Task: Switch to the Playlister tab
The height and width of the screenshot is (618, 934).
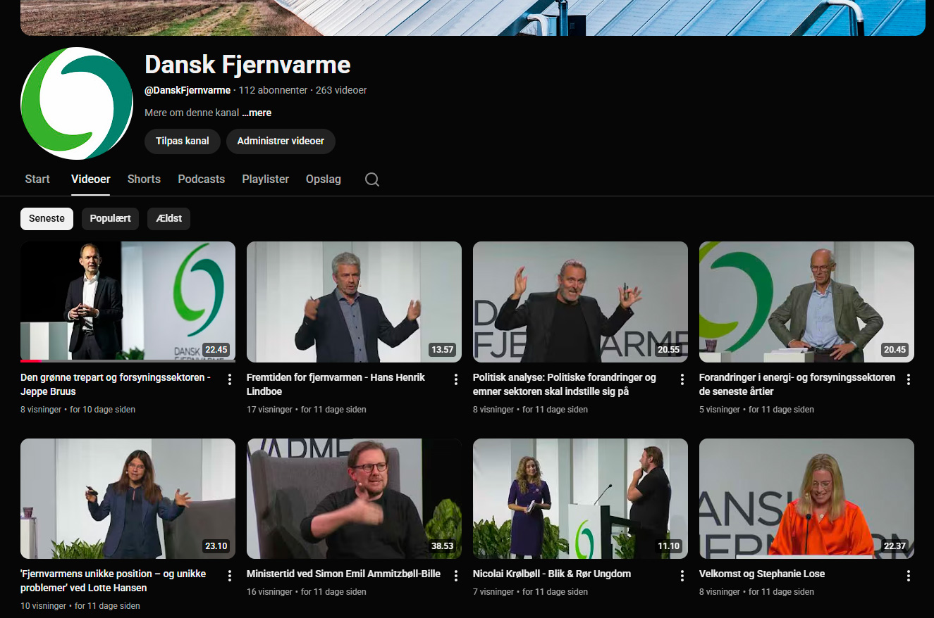Action: (265, 179)
